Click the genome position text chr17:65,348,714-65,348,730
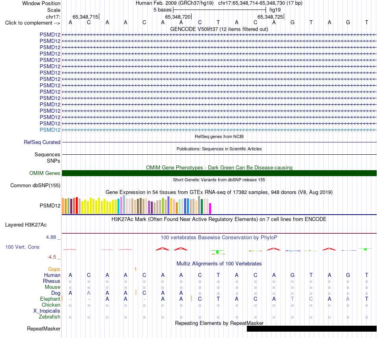377x338 pixels. pos(252,3)
